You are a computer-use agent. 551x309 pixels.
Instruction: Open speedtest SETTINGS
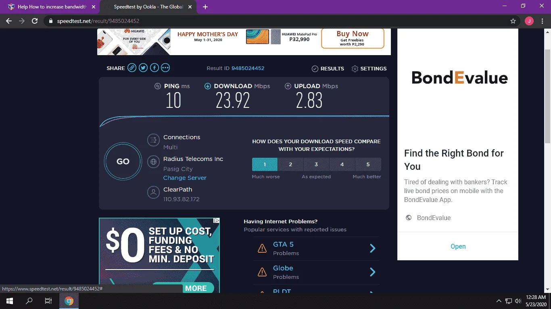(369, 69)
